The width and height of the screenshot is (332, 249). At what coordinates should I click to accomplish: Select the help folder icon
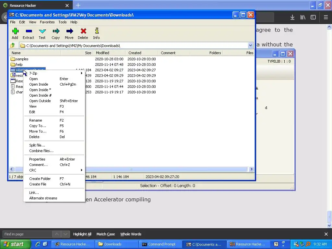pos(13,65)
